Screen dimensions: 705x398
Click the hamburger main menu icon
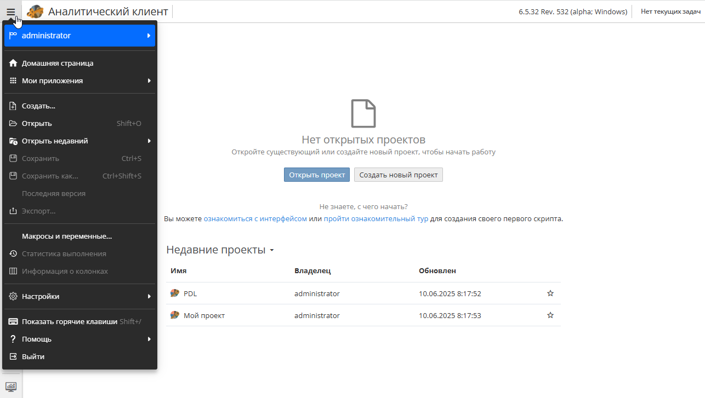(11, 11)
